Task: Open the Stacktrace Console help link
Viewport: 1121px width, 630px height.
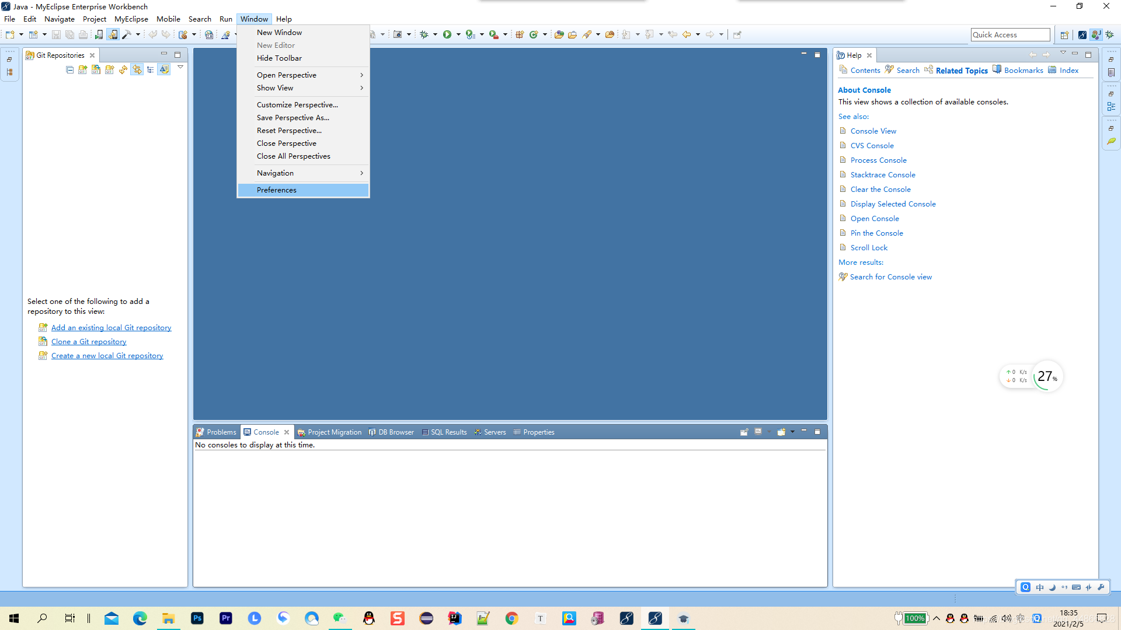Action: click(882, 174)
